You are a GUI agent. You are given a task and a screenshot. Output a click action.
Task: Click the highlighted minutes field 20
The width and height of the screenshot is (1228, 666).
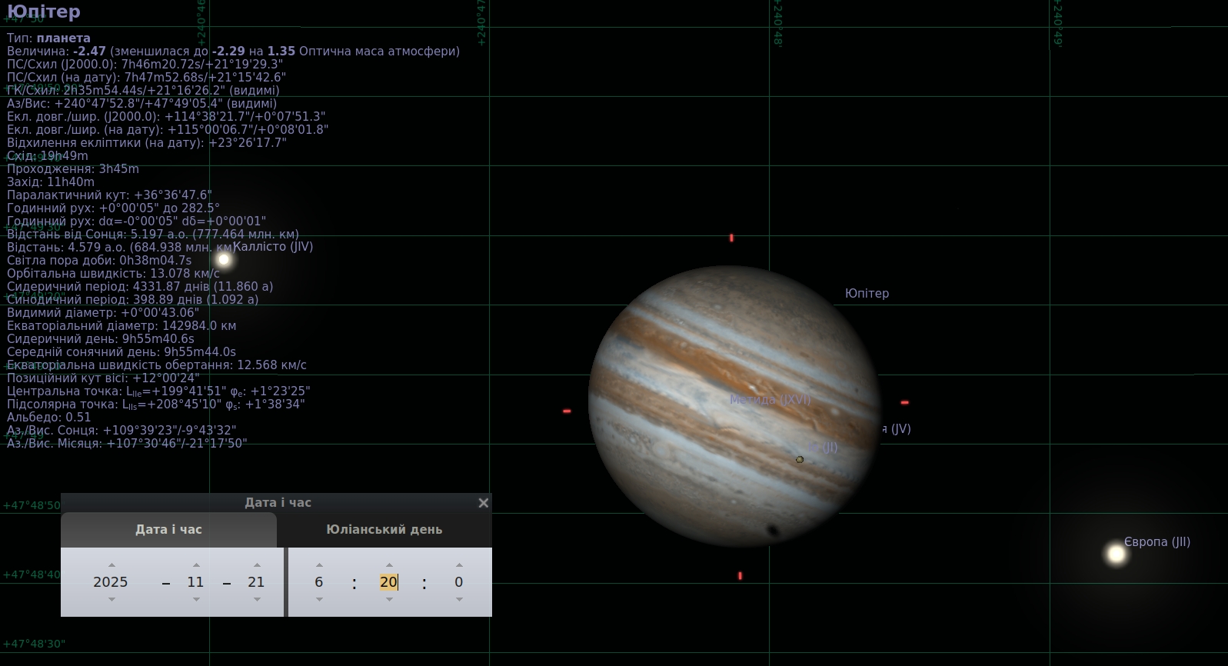click(x=388, y=582)
